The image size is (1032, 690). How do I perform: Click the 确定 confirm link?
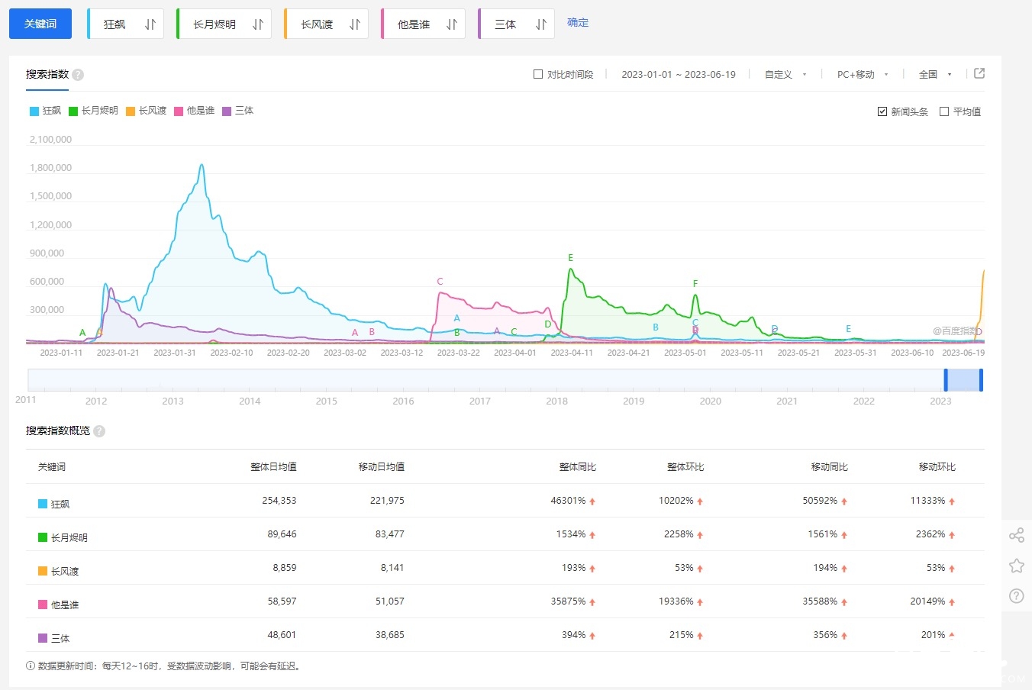578,23
